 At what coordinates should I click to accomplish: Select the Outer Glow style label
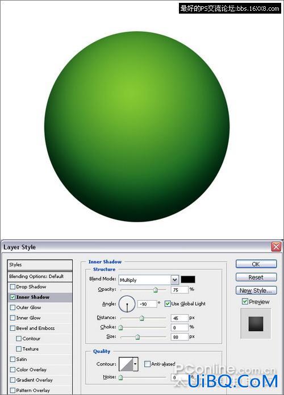pyautogui.click(x=28, y=307)
